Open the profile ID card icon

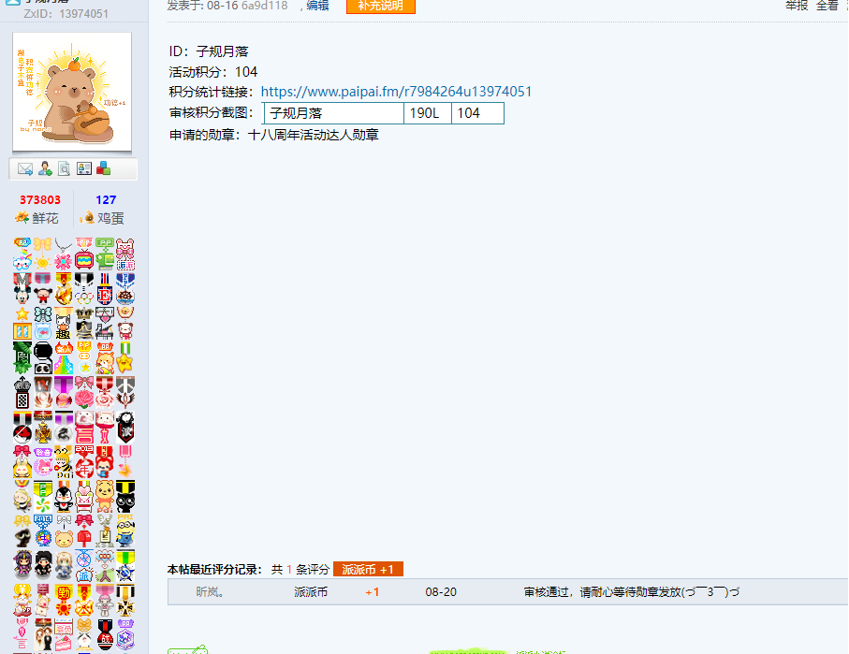click(84, 169)
